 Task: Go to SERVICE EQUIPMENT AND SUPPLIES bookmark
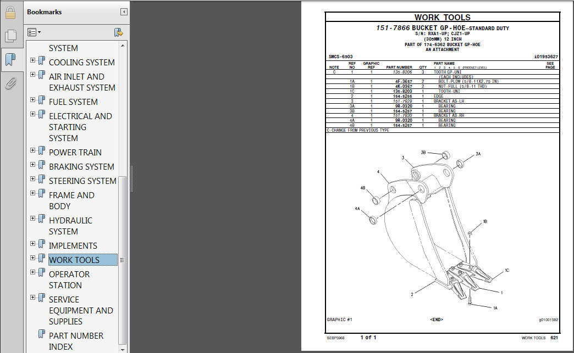point(81,310)
